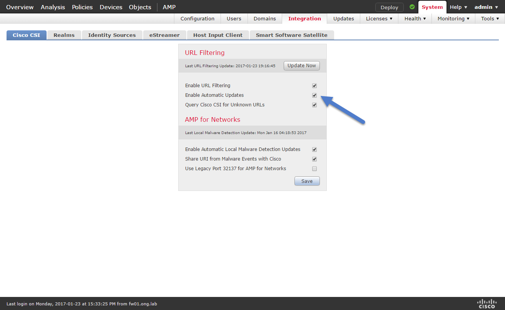The height and width of the screenshot is (310, 505).
Task: Switch to the Identity Sources tab
Action: click(112, 35)
